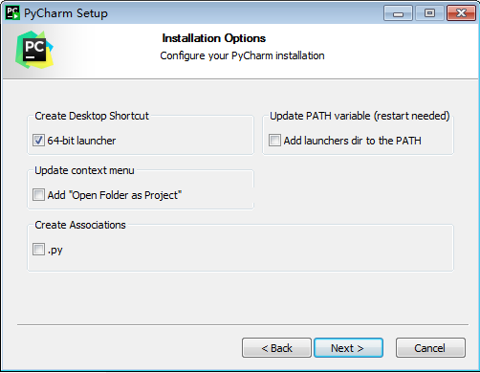Minimize the PyCharm Setup window
Screen dimensions: 480x373
pos(399,13)
